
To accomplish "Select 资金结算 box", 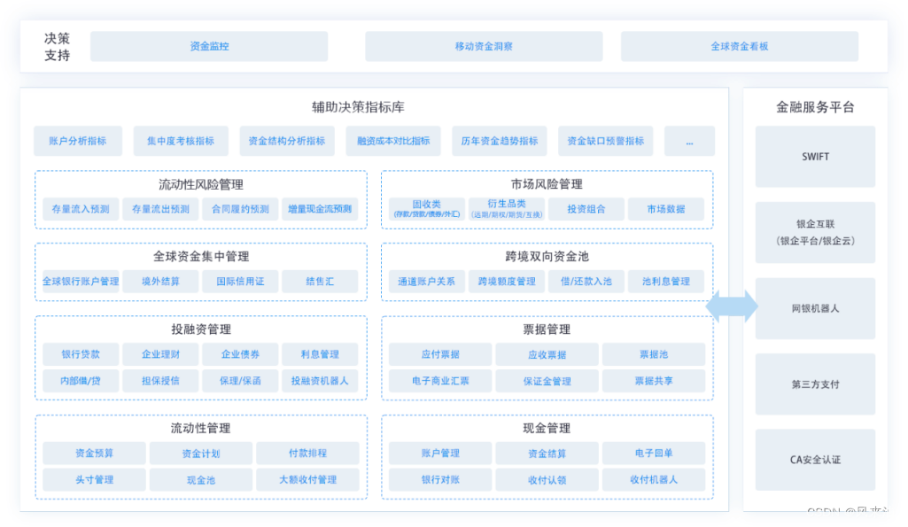I will pyautogui.click(x=547, y=453).
